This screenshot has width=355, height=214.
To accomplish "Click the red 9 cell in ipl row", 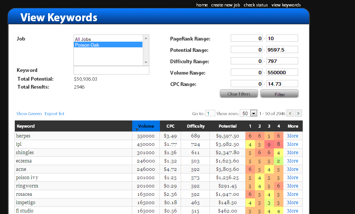I will click(269, 144).
